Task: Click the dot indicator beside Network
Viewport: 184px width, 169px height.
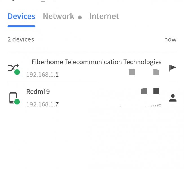Action: pos(80,17)
